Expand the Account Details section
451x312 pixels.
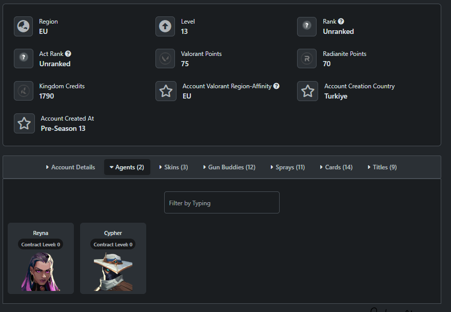coord(70,167)
